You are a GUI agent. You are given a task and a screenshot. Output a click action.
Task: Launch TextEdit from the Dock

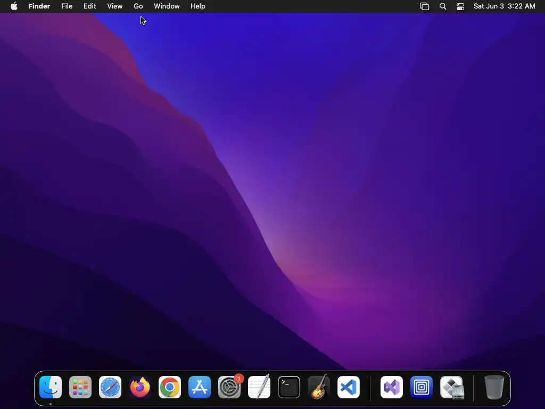tap(259, 387)
